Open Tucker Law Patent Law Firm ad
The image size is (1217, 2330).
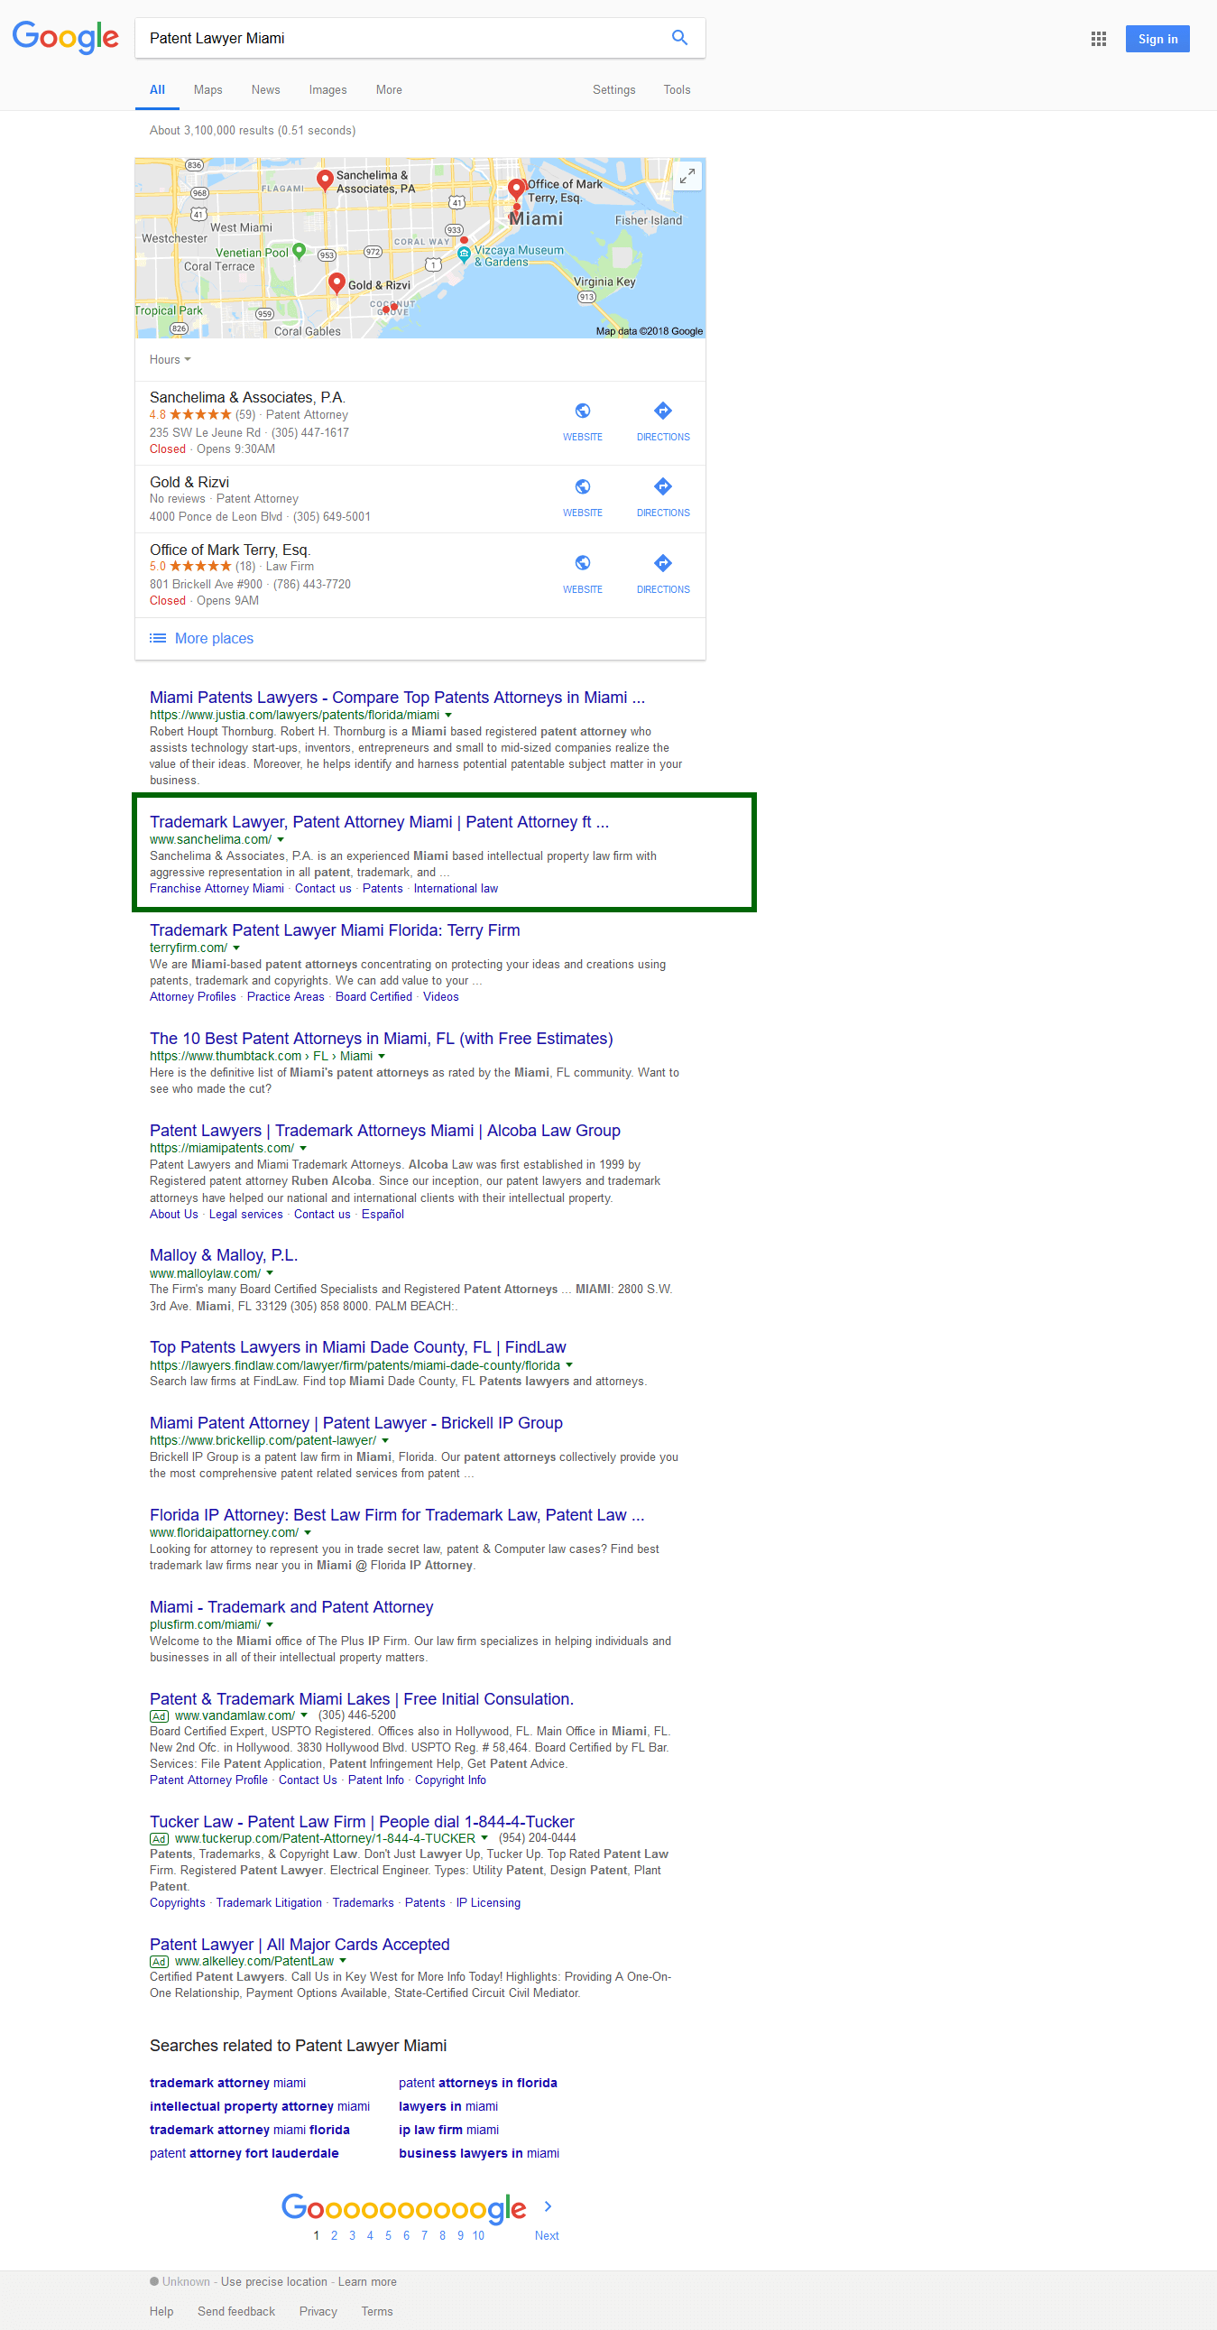click(362, 1822)
